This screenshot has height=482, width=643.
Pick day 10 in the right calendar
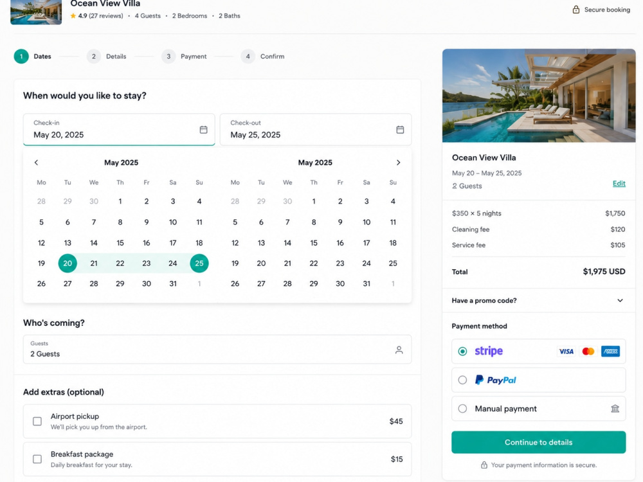tap(367, 222)
